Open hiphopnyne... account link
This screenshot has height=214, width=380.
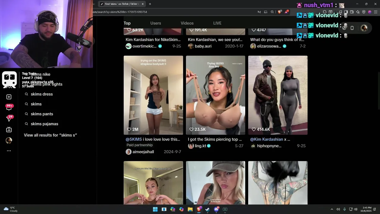click(269, 146)
